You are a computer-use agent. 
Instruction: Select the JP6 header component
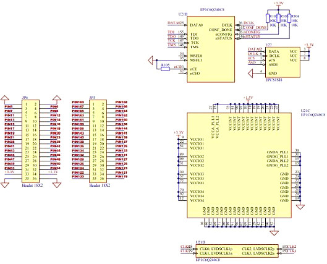(30, 141)
